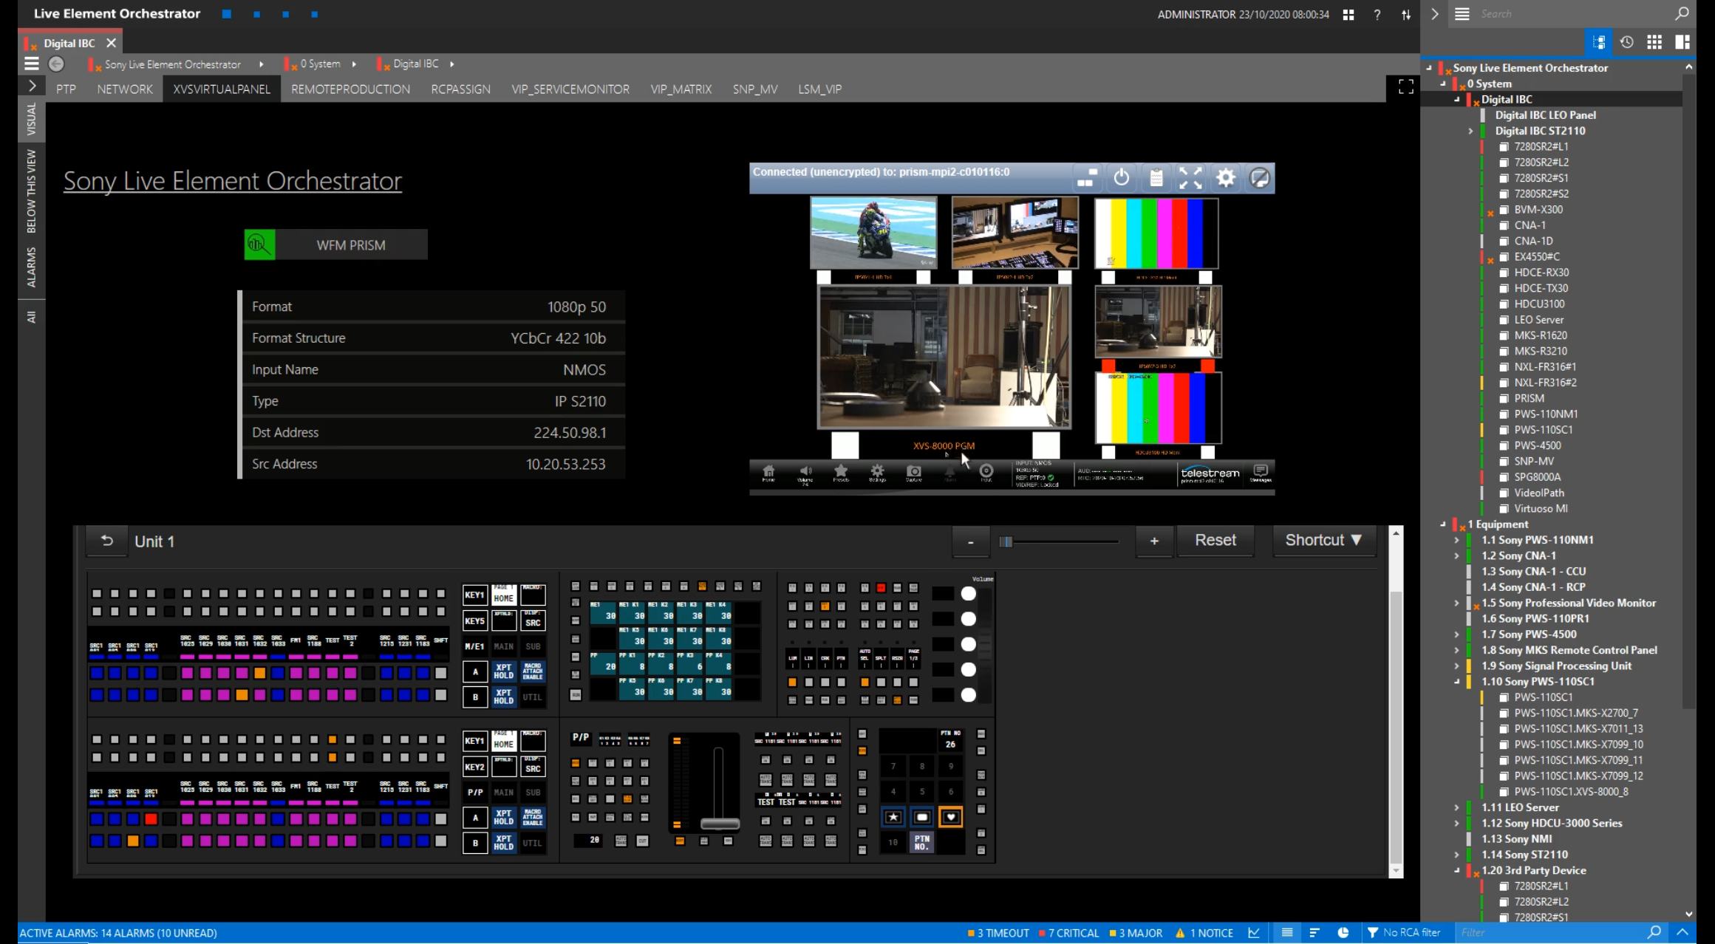Click the return arrow next to Unit 1

pyautogui.click(x=106, y=541)
